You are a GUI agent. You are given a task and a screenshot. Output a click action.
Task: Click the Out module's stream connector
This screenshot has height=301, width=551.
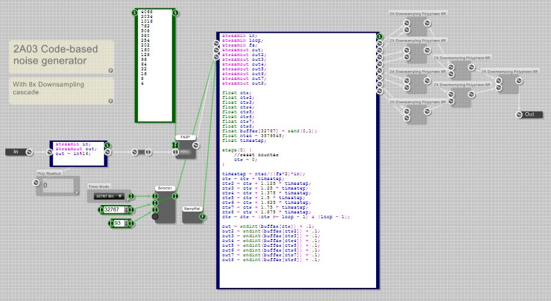519,114
